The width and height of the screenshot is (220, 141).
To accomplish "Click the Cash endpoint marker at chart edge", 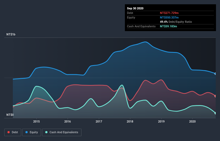I will click(215, 113).
